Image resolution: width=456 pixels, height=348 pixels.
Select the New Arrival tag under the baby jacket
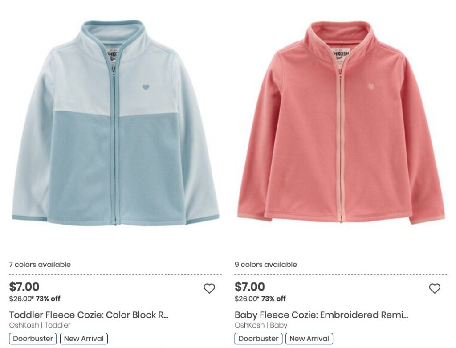(309, 339)
